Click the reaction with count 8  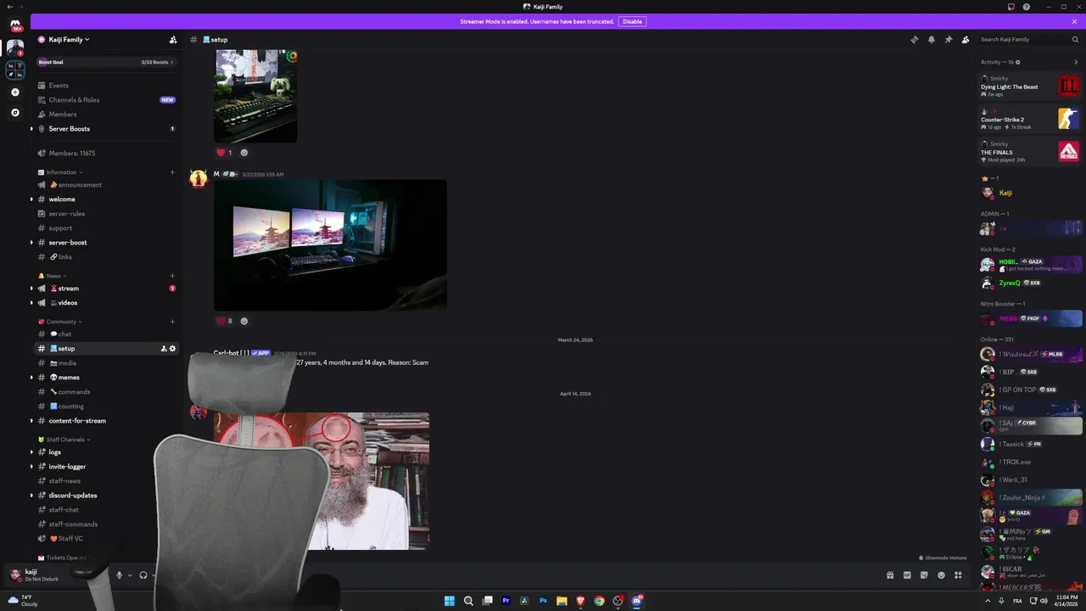pyautogui.click(x=225, y=321)
